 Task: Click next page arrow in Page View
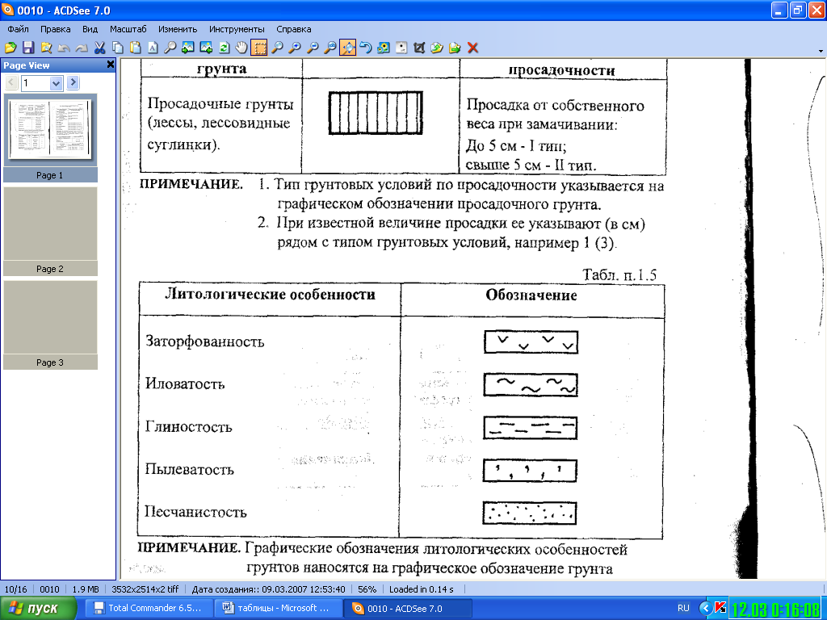[73, 83]
